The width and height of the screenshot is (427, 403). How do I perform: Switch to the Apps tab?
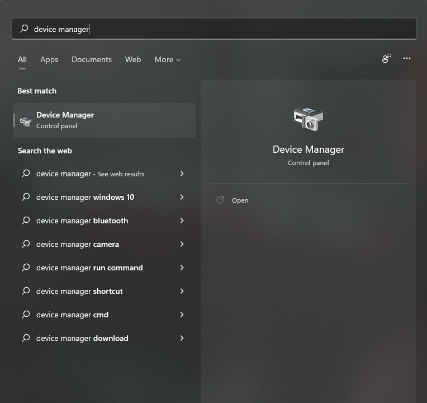[49, 59]
